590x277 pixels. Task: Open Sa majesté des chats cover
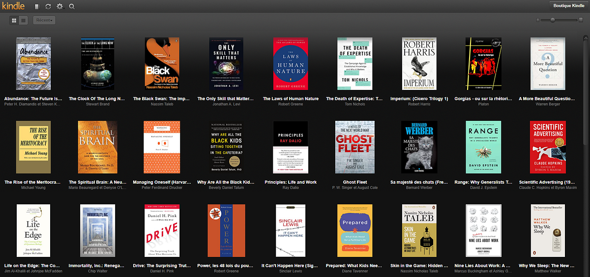419,147
